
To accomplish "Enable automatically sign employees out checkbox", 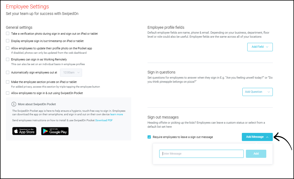I will click(8, 72).
